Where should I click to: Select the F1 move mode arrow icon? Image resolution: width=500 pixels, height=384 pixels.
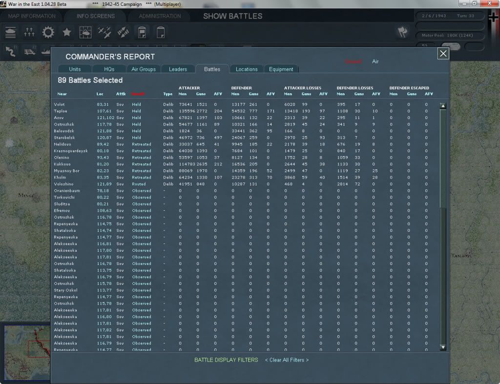pyautogui.click(x=11, y=51)
